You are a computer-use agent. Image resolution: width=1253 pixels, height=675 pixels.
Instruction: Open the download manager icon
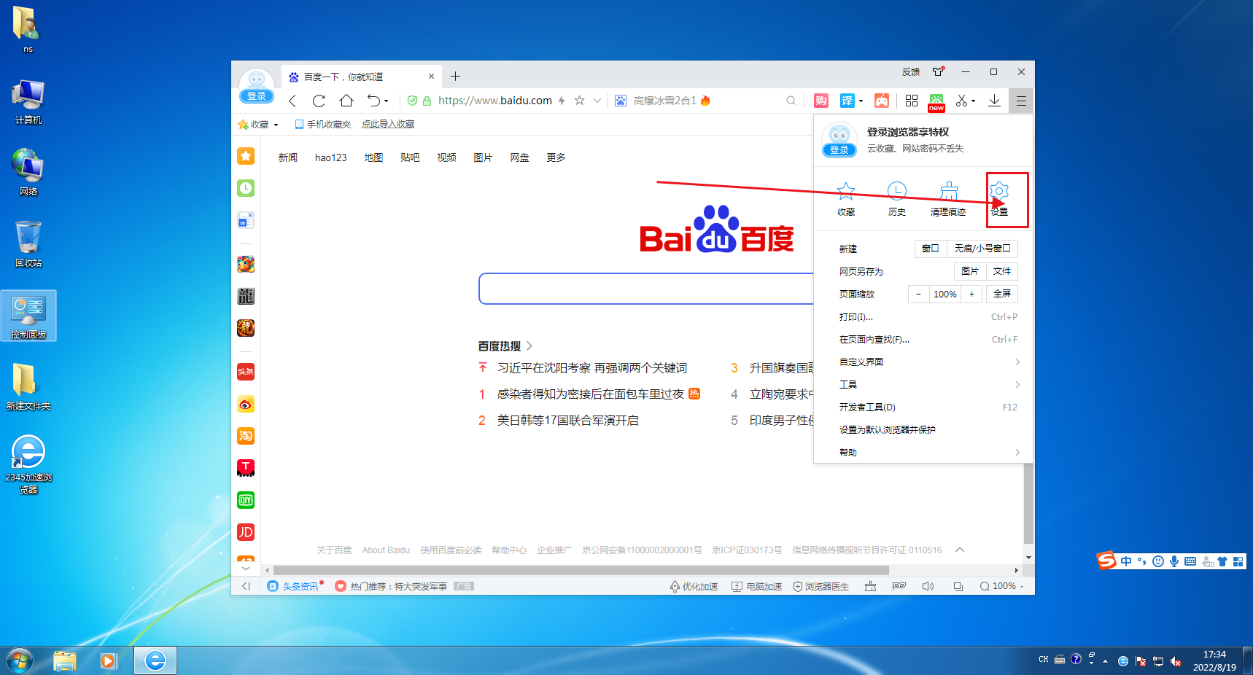click(x=994, y=101)
